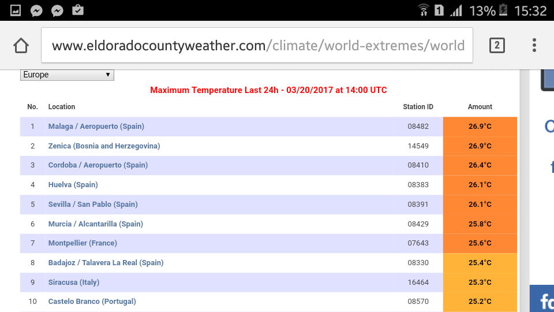Click the URL address bar

pyautogui.click(x=257, y=45)
